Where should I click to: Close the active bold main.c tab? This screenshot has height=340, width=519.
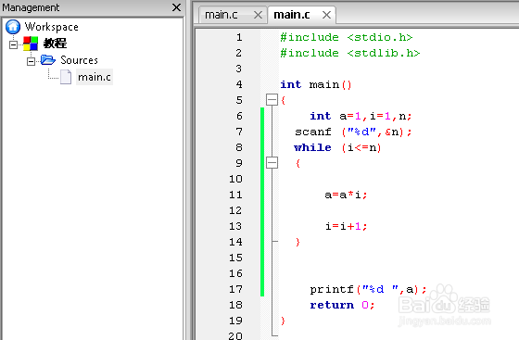tap(326, 15)
